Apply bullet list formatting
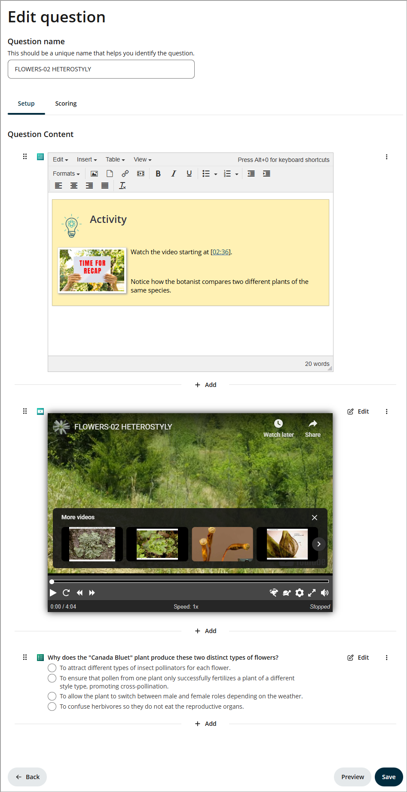Image resolution: width=407 pixels, height=792 pixels. pyautogui.click(x=206, y=174)
